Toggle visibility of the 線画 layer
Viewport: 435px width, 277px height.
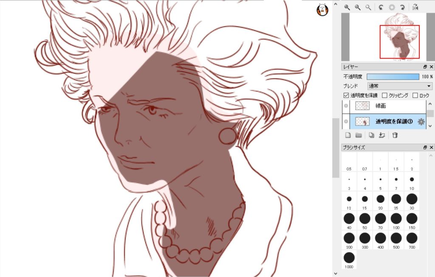click(x=346, y=106)
